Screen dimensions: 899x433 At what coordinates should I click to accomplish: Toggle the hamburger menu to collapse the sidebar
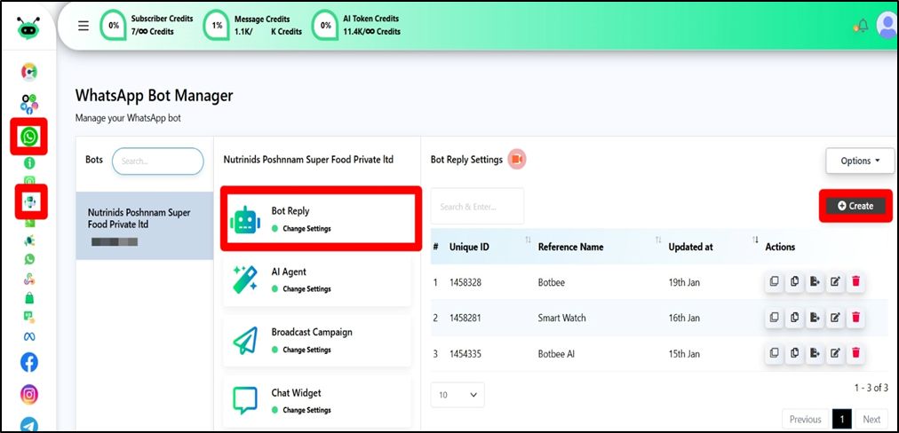point(84,26)
